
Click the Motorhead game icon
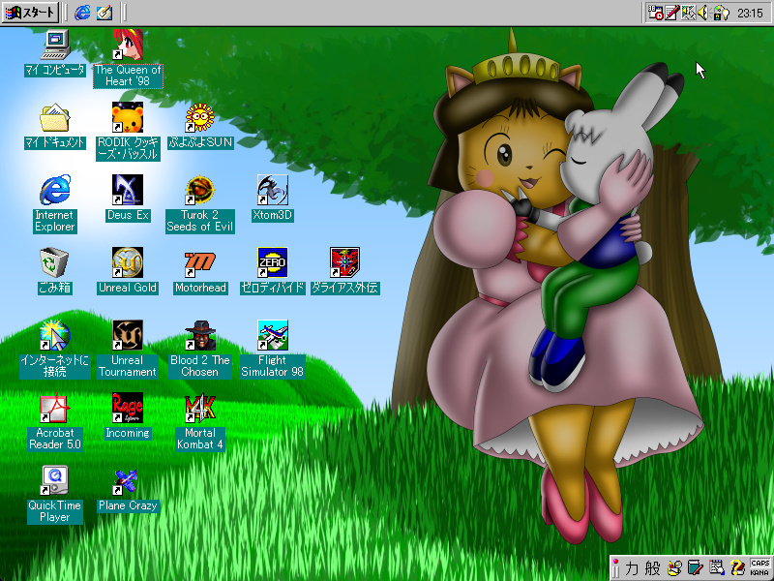pyautogui.click(x=199, y=262)
